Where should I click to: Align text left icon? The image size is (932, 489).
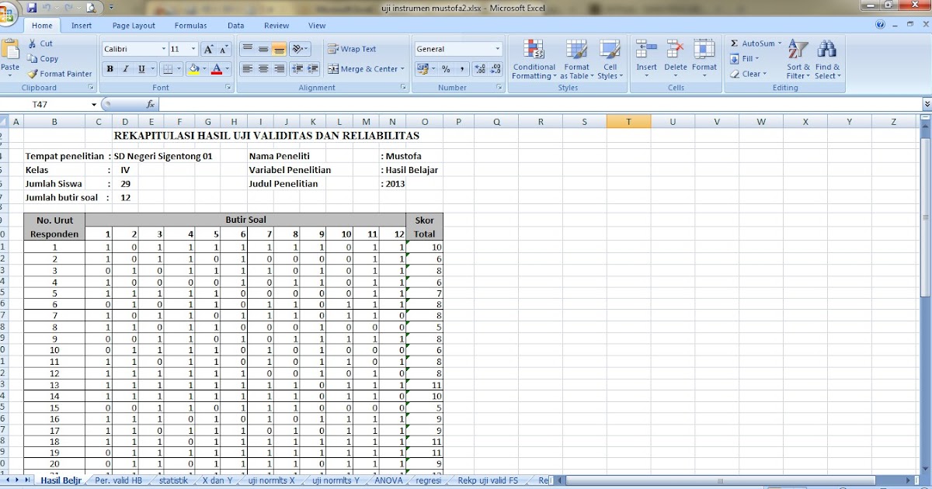pos(248,69)
